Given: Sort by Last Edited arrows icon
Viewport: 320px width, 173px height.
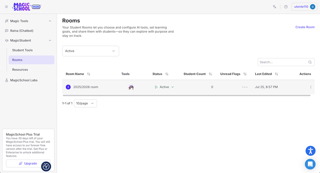Looking at the screenshot, I should click(x=276, y=74).
